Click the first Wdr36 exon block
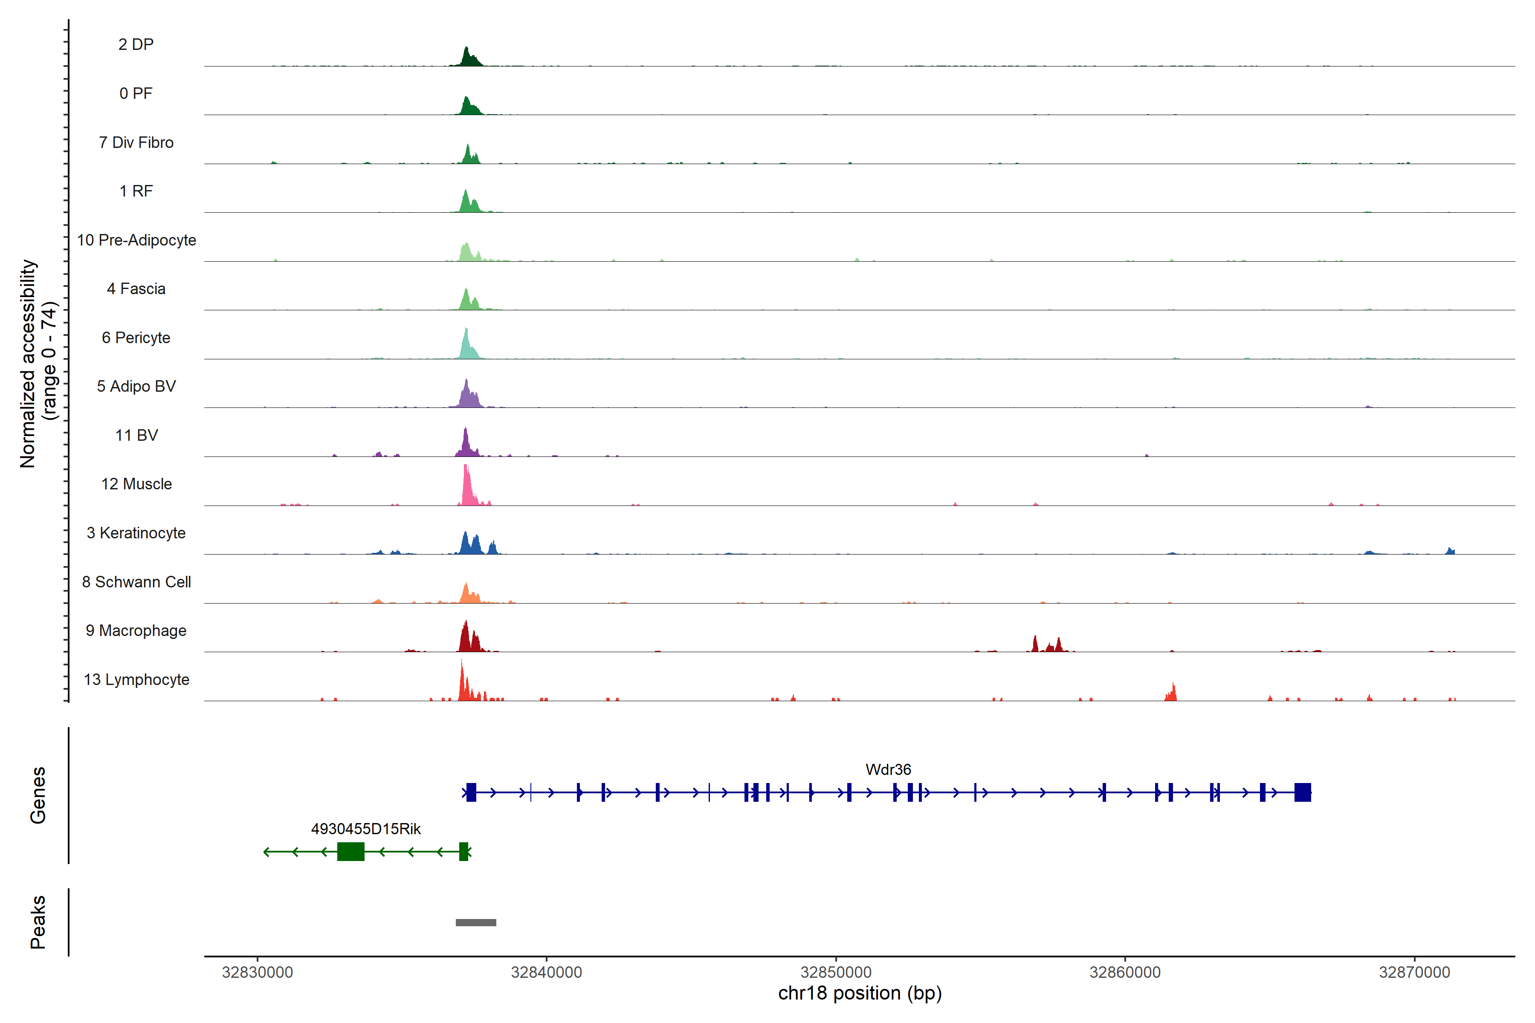Image resolution: width=1535 pixels, height=1023 pixels. point(471,792)
